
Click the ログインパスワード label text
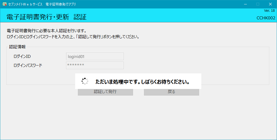click(28, 65)
